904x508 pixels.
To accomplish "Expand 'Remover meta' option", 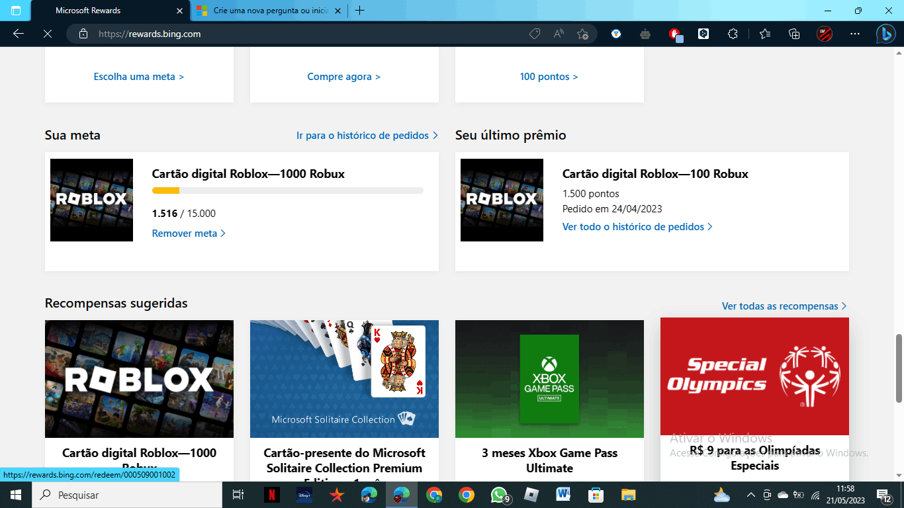I will [x=189, y=233].
